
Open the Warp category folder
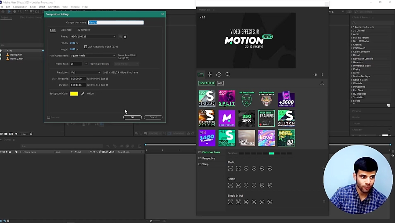205,164
